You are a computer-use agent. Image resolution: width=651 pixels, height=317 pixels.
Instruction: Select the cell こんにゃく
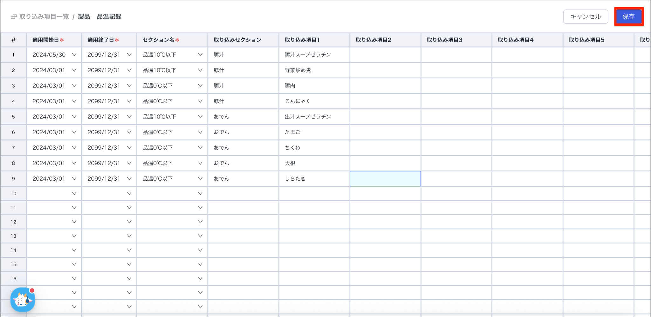click(x=314, y=101)
